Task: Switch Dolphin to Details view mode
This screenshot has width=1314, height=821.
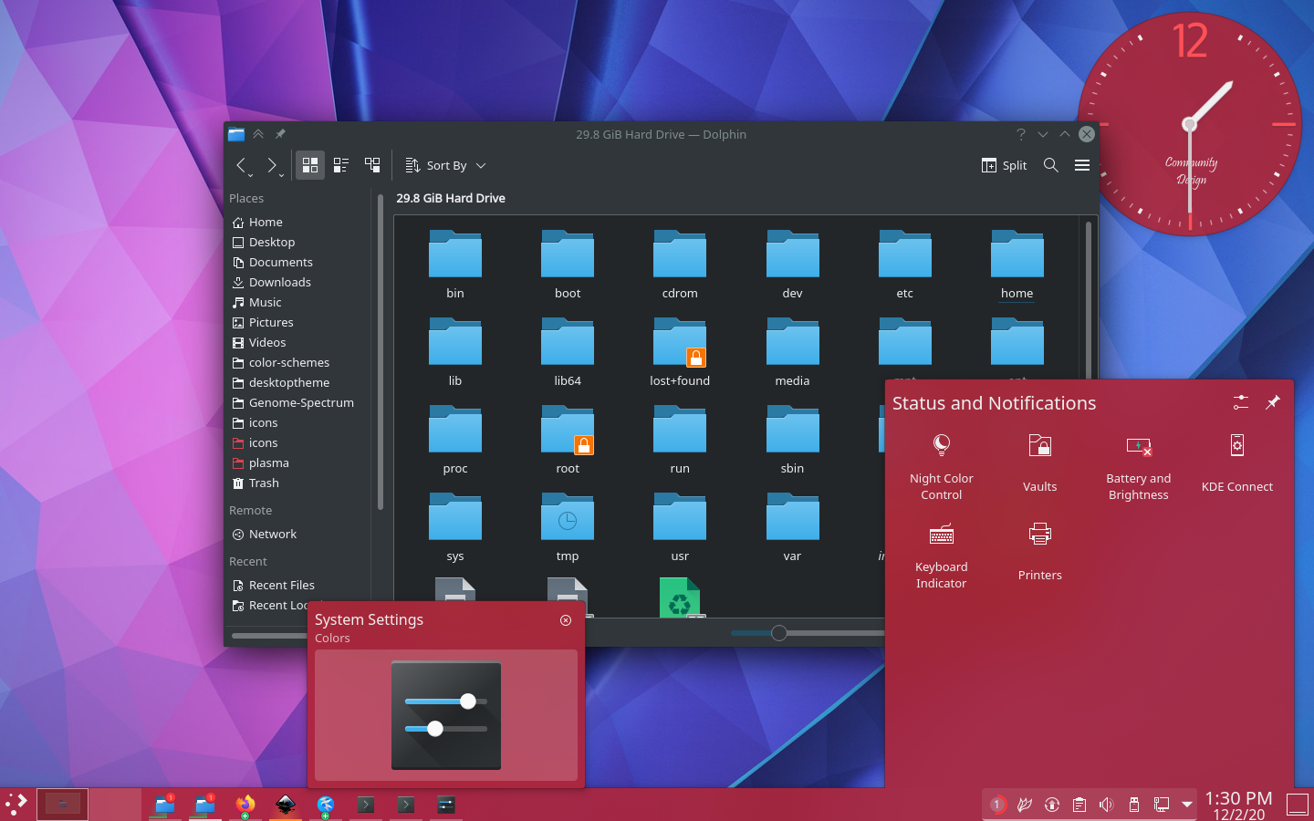Action: click(372, 165)
